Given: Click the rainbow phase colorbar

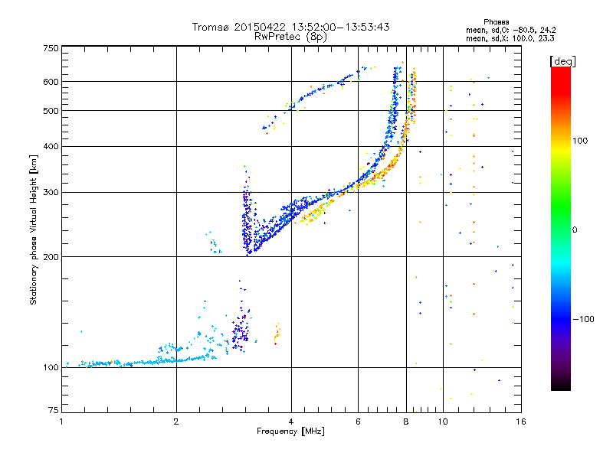Looking at the screenshot, I should click(561, 228).
